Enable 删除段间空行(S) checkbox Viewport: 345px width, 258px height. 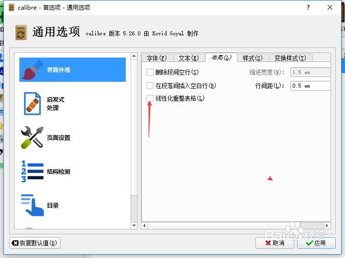point(150,72)
